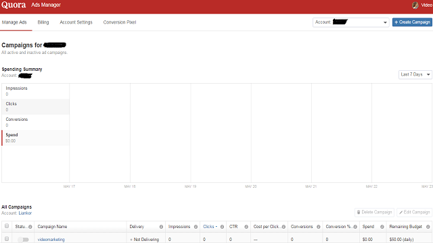Click the Create Campaign button
433x243 pixels.
point(412,22)
